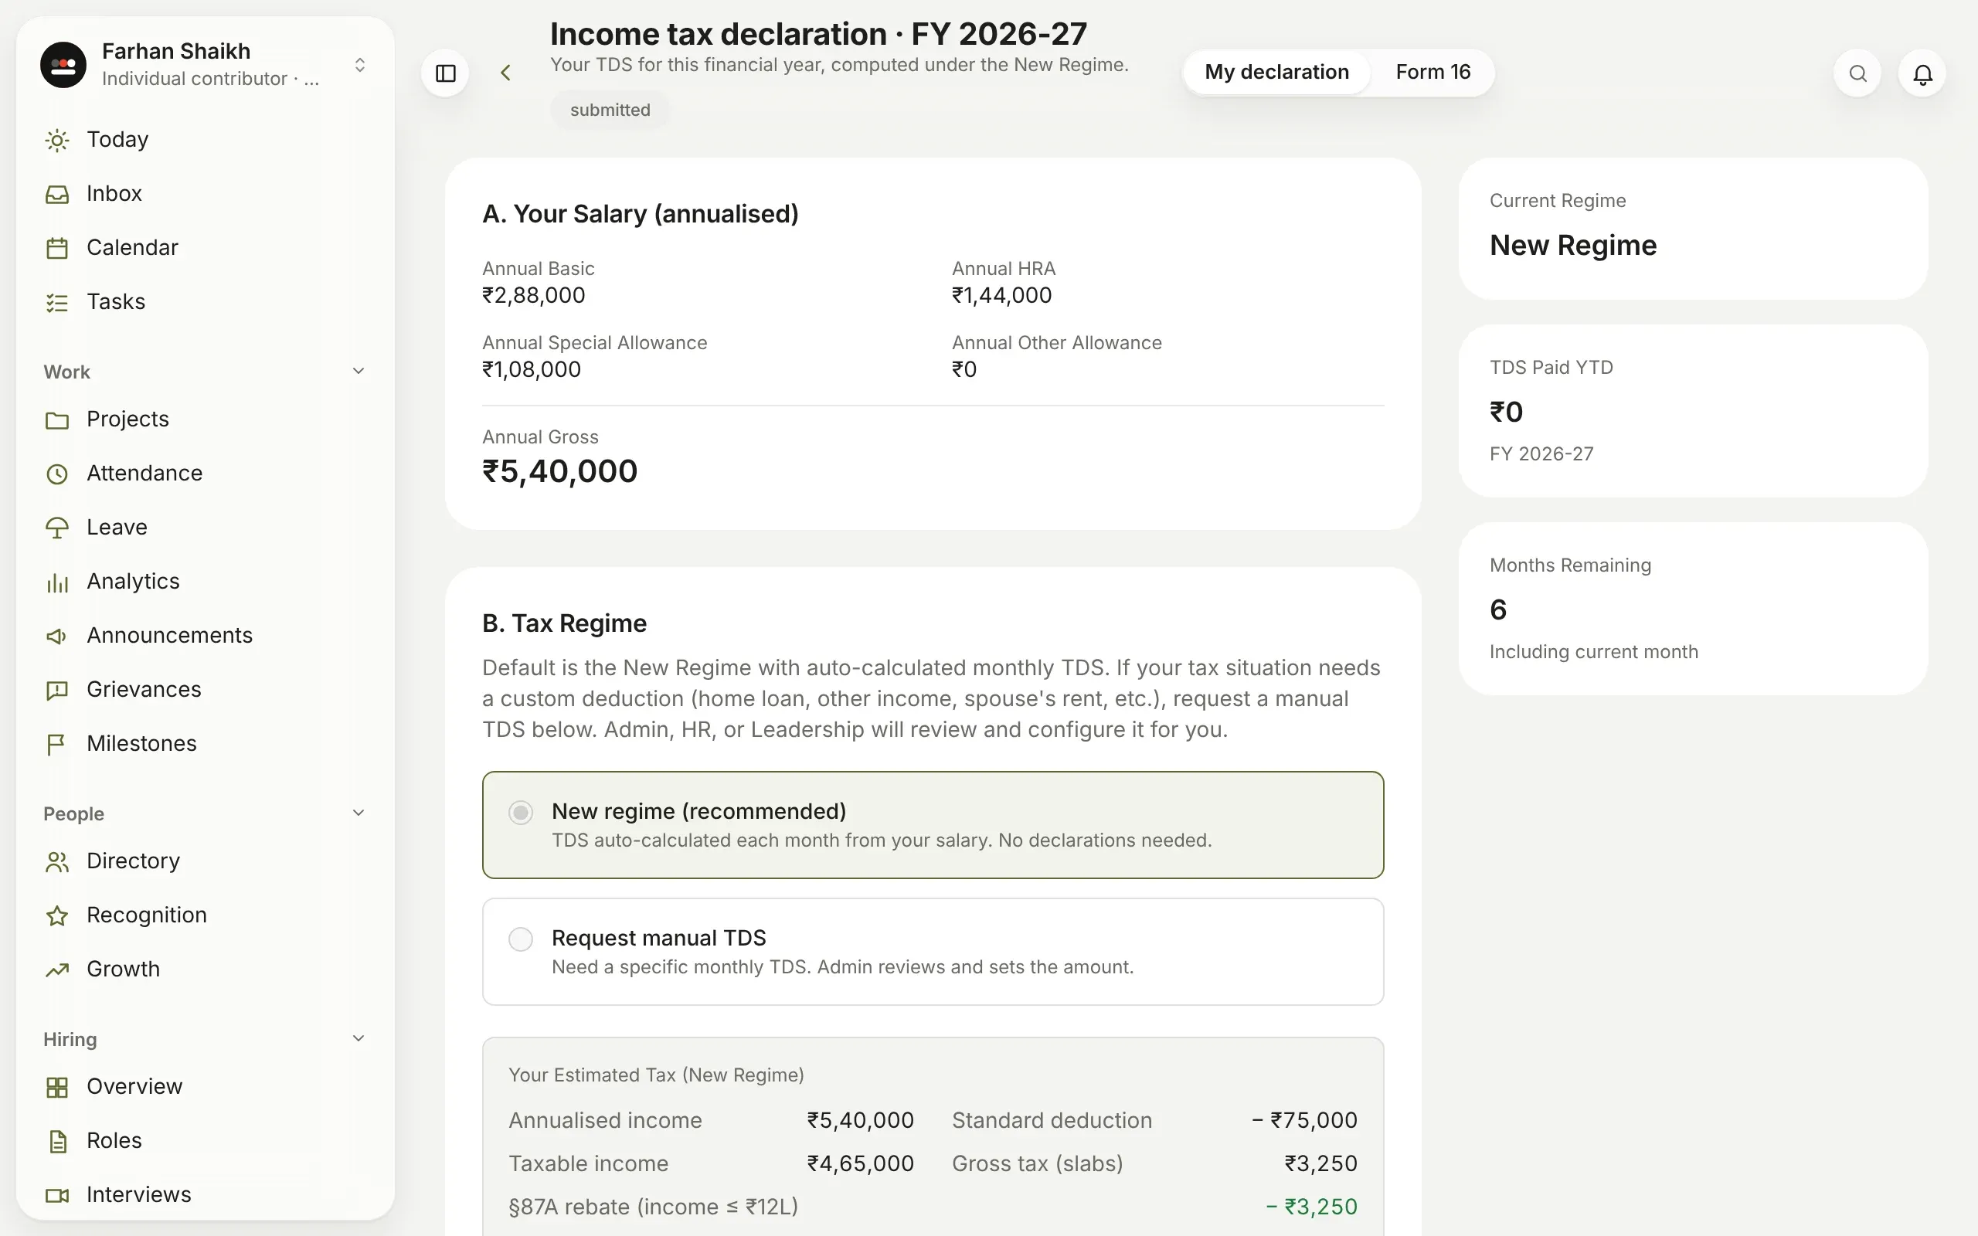Select the Request manual TDS radio
Viewport: 1978px width, 1236px height.
(x=521, y=939)
